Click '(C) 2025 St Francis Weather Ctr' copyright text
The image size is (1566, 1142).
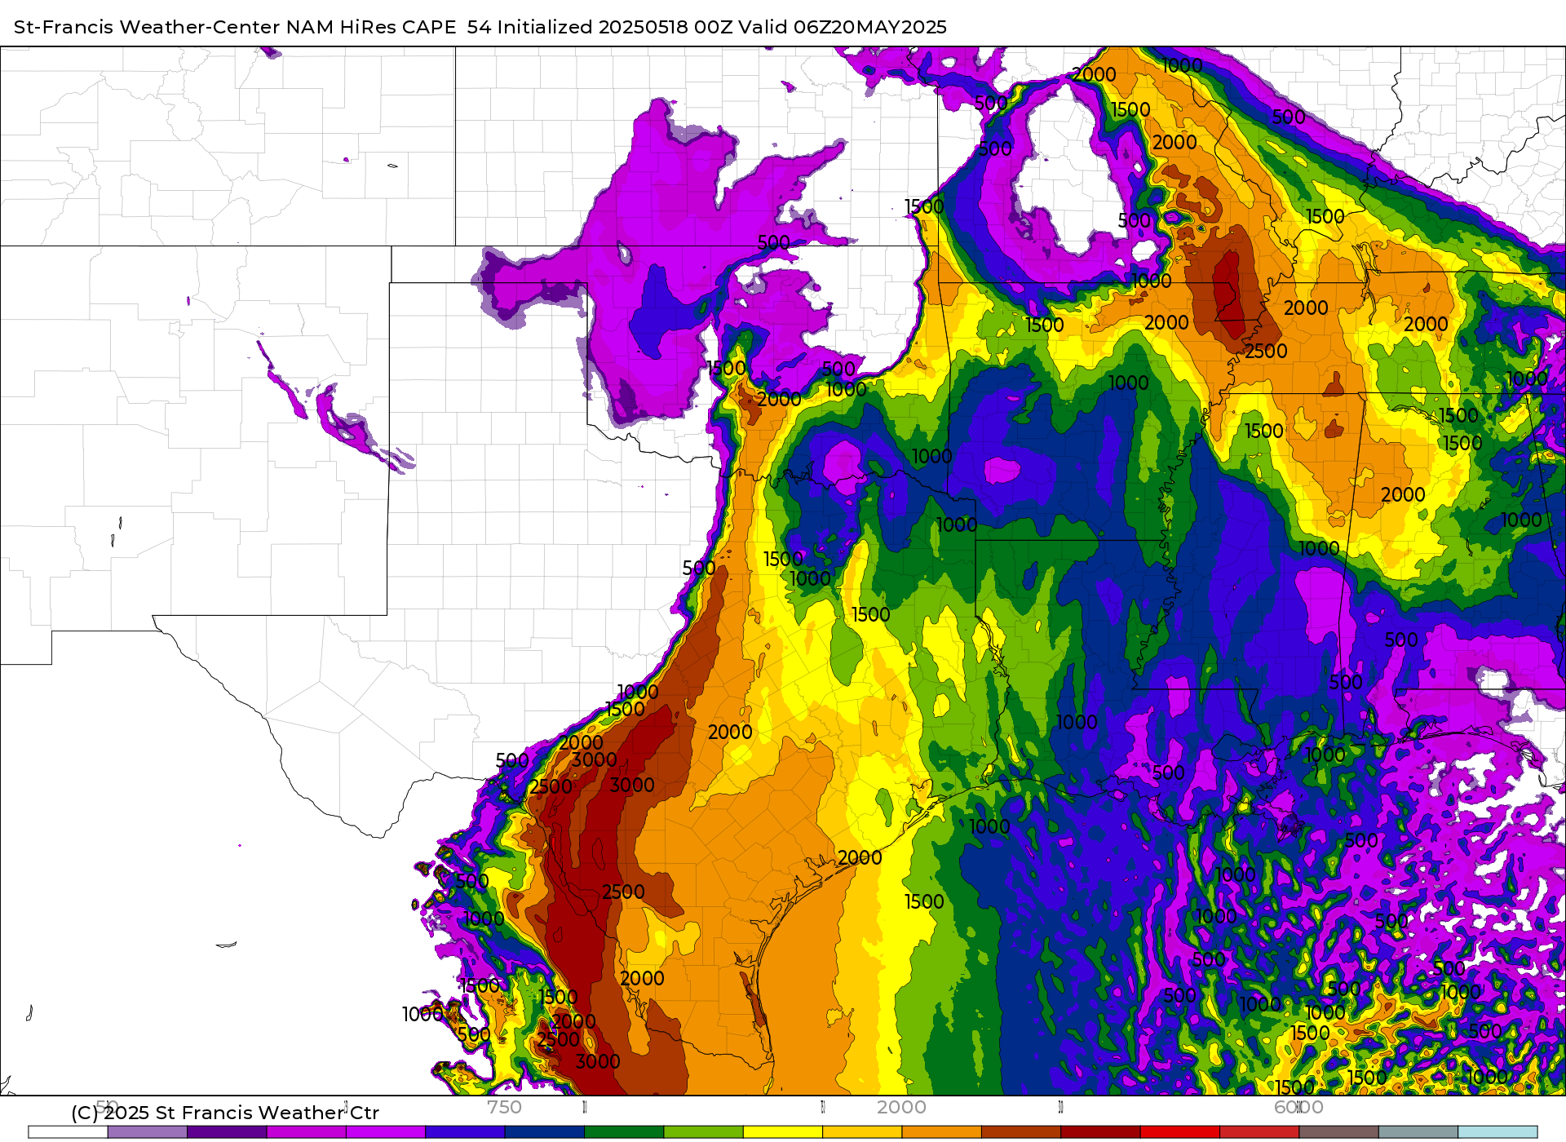(225, 1113)
